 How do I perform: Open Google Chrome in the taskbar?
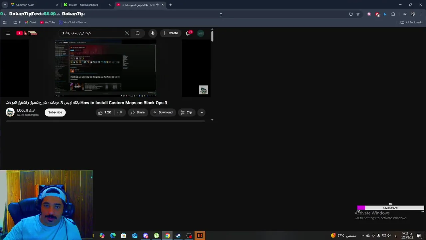pos(167,236)
